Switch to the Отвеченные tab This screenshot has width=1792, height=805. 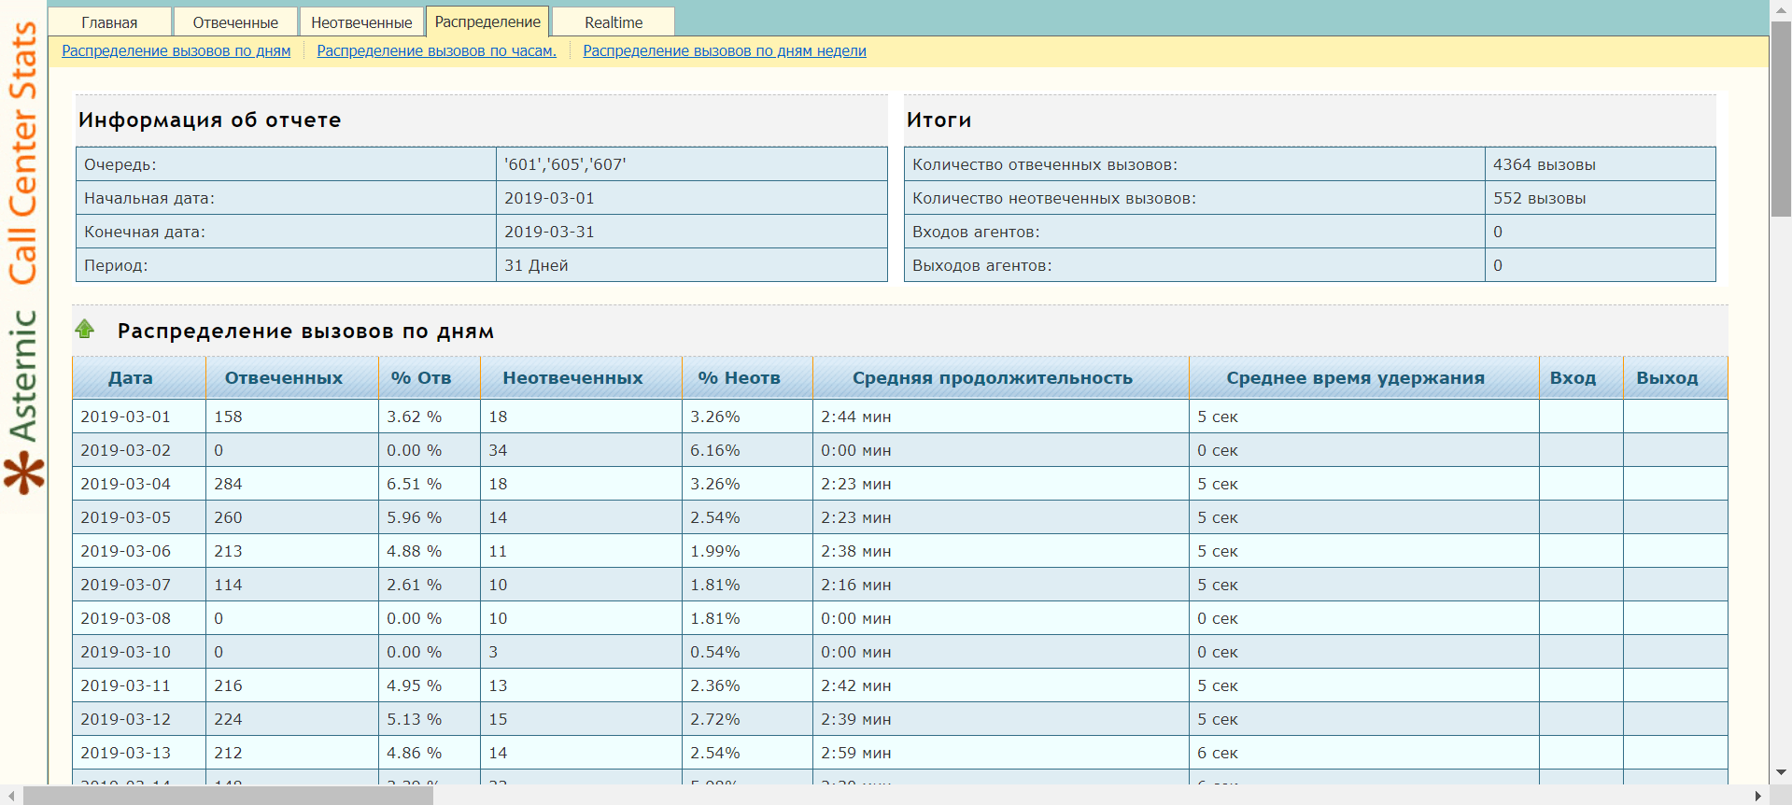point(235,21)
